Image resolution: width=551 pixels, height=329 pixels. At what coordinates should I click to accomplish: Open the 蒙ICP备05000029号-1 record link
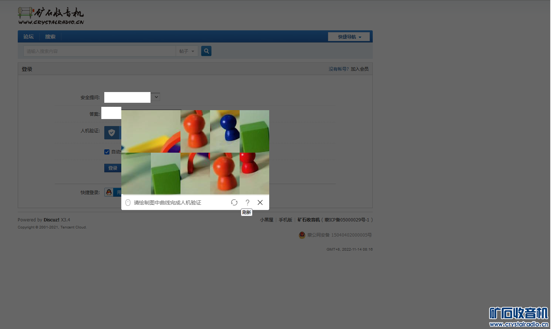click(x=347, y=220)
